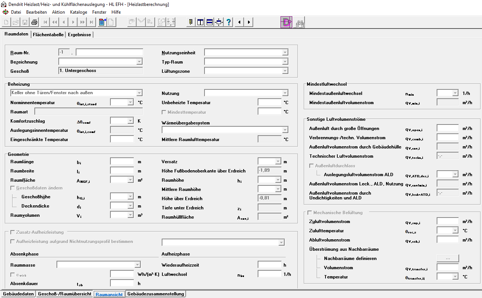Click the New document toolbar icon
The image size is (482, 298).
click(7, 22)
